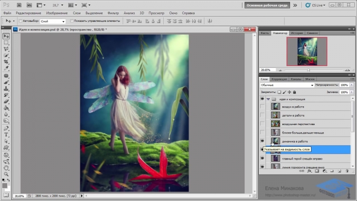
Task: Open the status bar info arrow
Action: 82,196
